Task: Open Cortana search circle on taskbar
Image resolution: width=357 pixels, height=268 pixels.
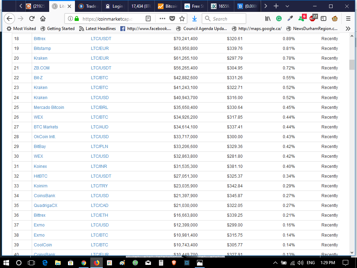Action: (19, 263)
